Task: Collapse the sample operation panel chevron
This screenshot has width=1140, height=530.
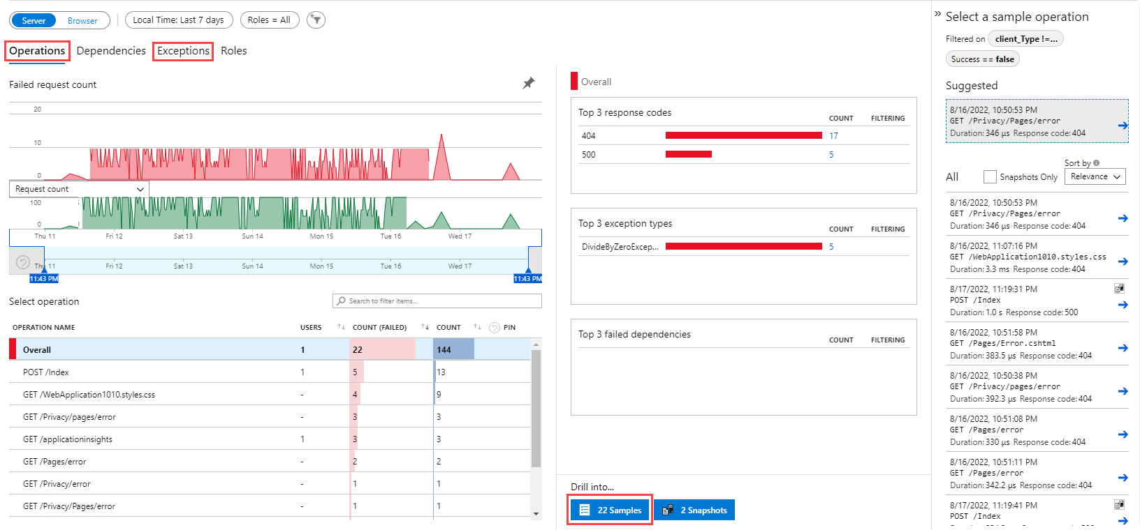Action: 937,14
